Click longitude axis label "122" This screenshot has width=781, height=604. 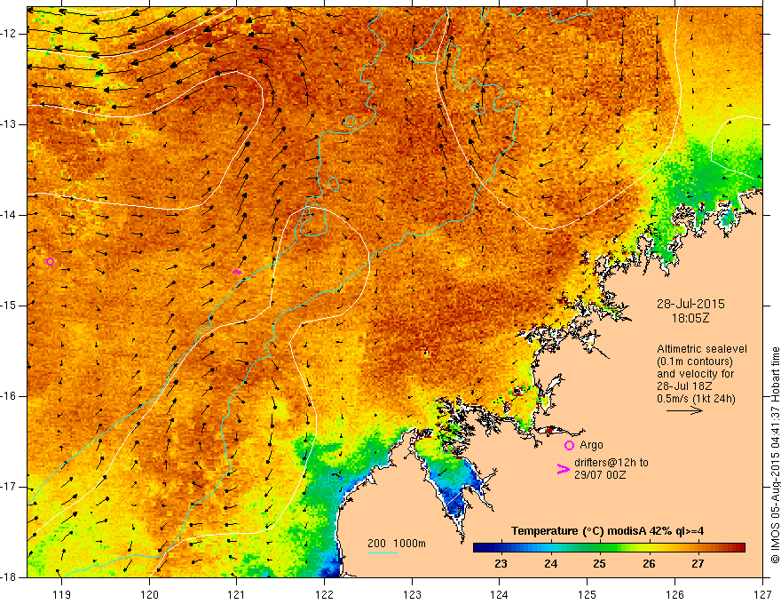324,594
